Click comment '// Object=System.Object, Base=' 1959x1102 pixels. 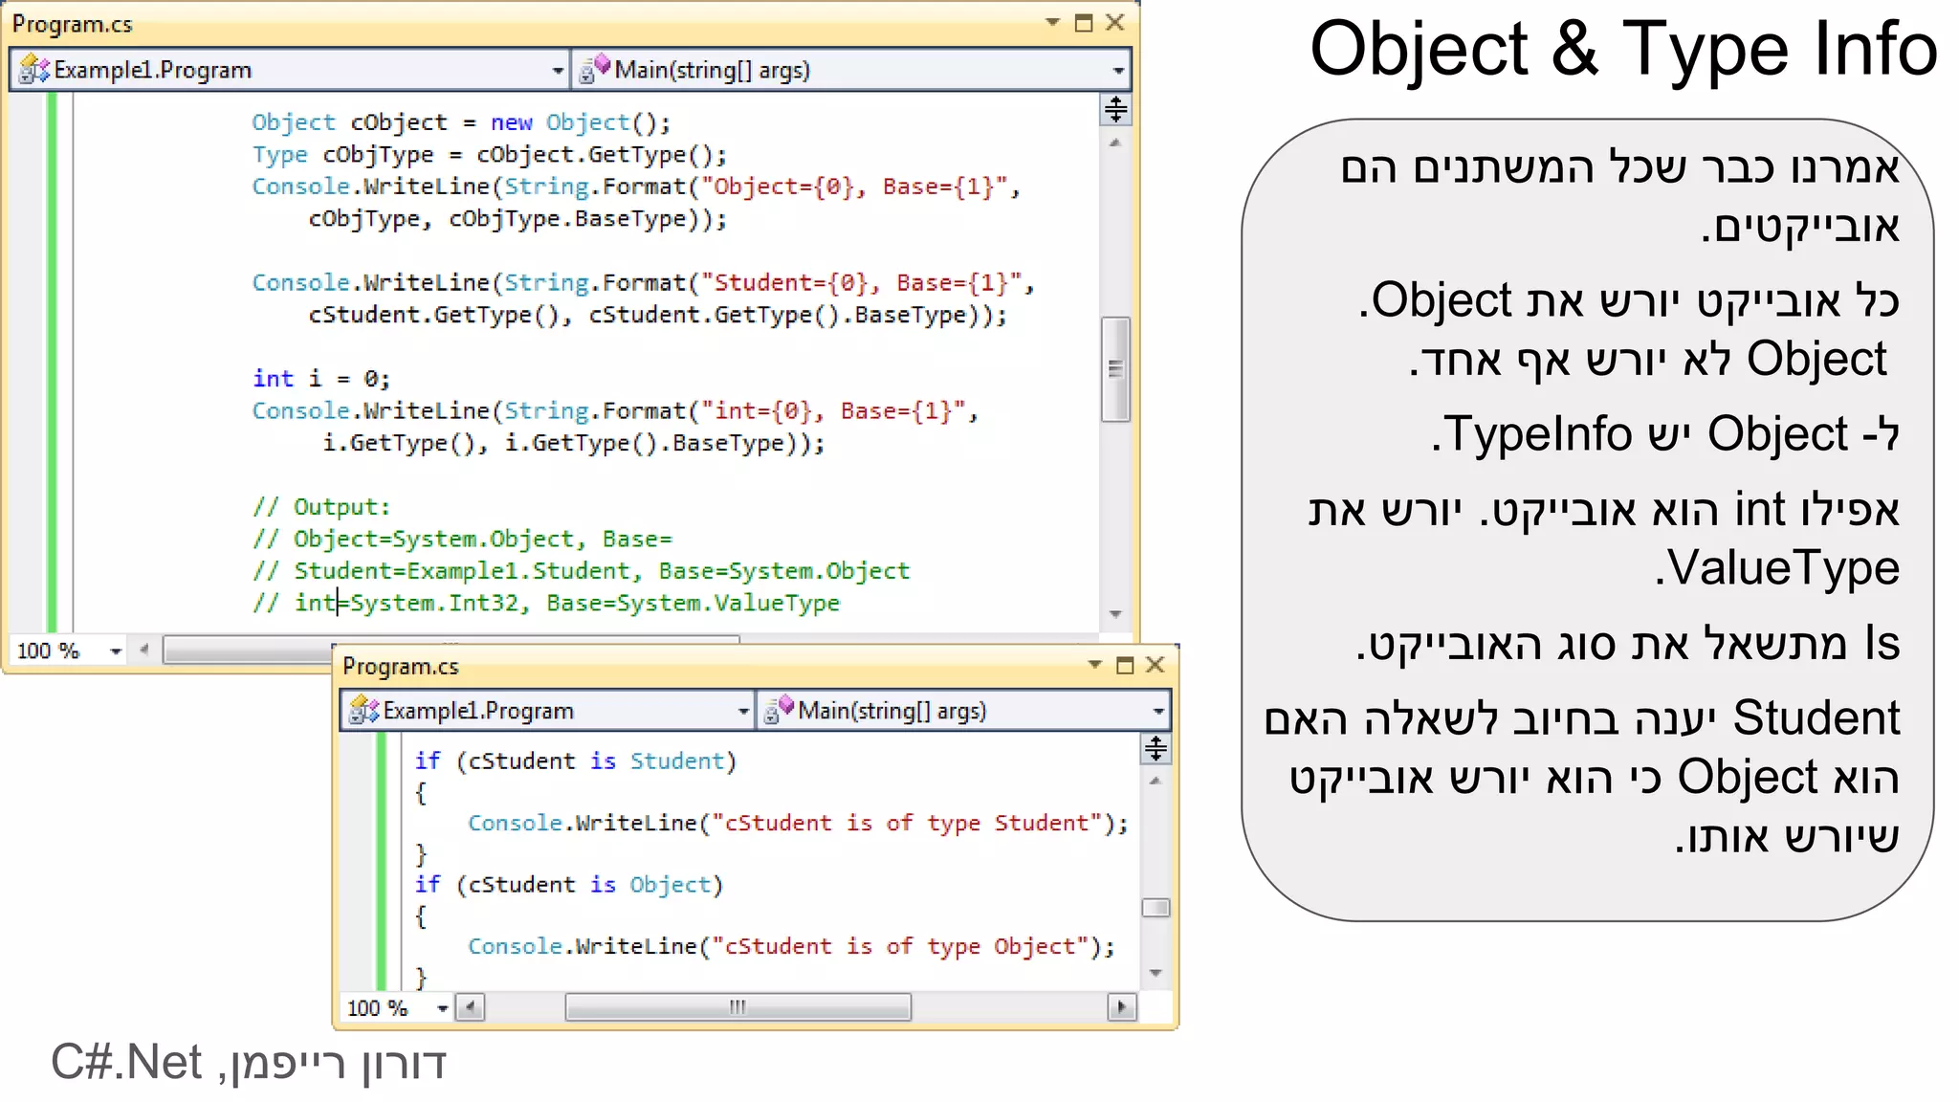tap(463, 540)
